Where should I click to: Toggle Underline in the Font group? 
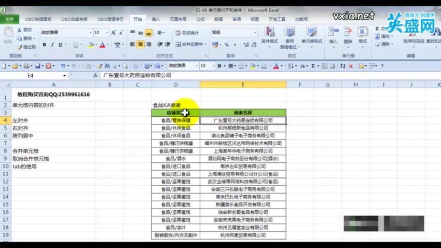tap(60, 45)
